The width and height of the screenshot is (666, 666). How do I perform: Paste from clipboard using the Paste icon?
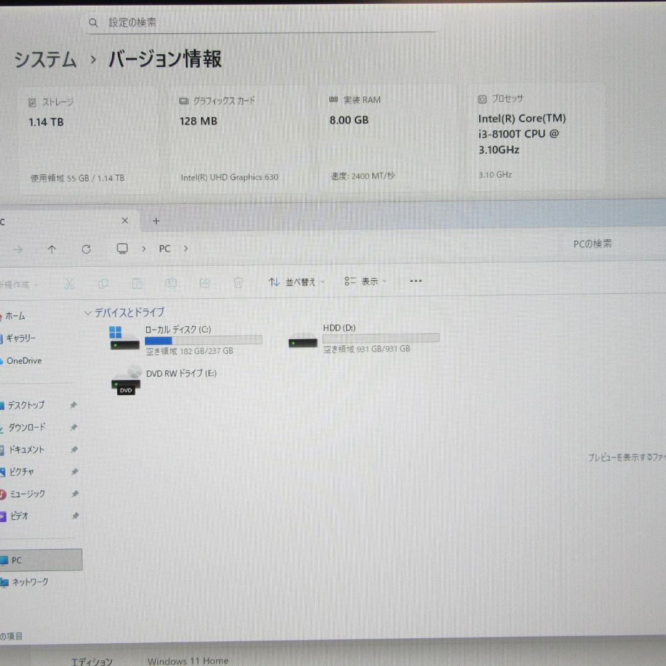point(138,283)
